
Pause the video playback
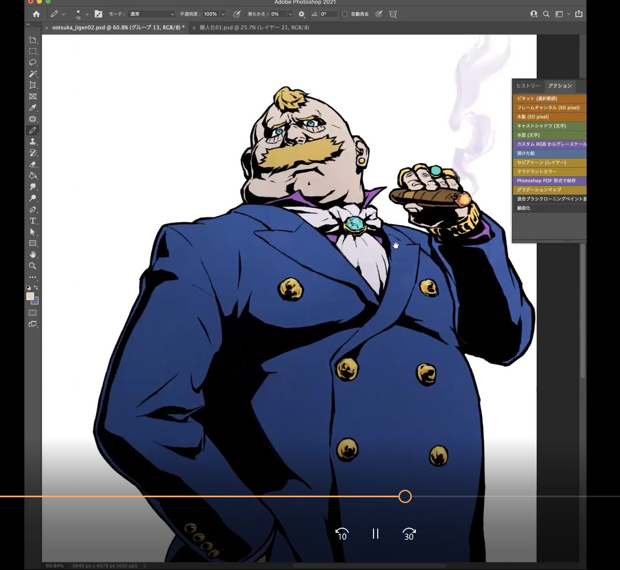tap(376, 534)
